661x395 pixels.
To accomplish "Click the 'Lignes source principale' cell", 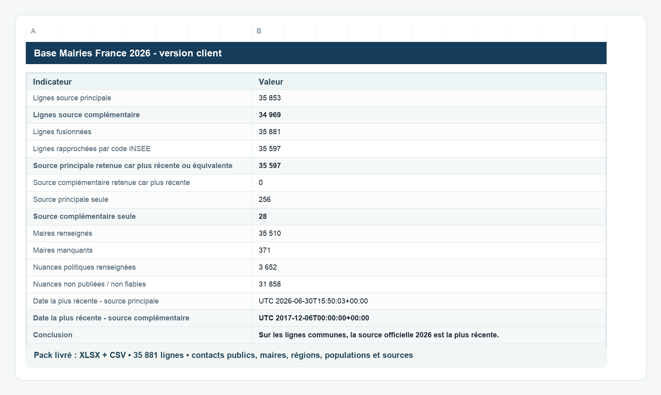I will (x=139, y=98).
